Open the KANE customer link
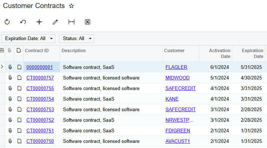Viewport: 267px width, 148px height. (x=172, y=99)
